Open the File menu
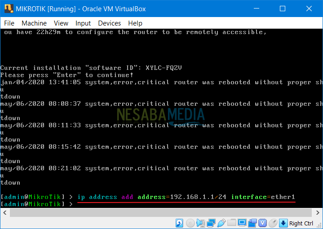Image resolution: width=323 pixels, height=229 pixels. tap(9, 23)
